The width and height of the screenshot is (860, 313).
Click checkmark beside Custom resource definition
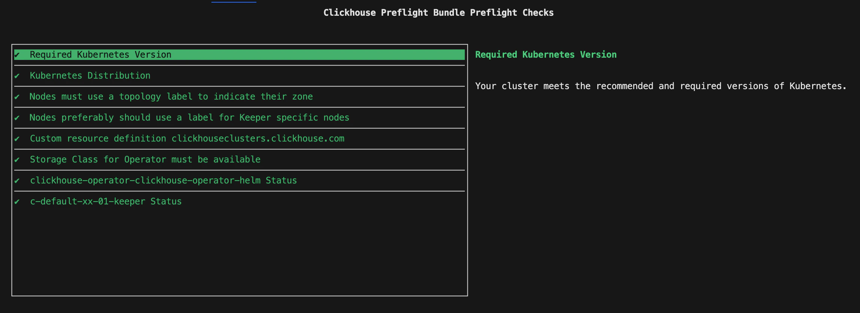(x=17, y=139)
